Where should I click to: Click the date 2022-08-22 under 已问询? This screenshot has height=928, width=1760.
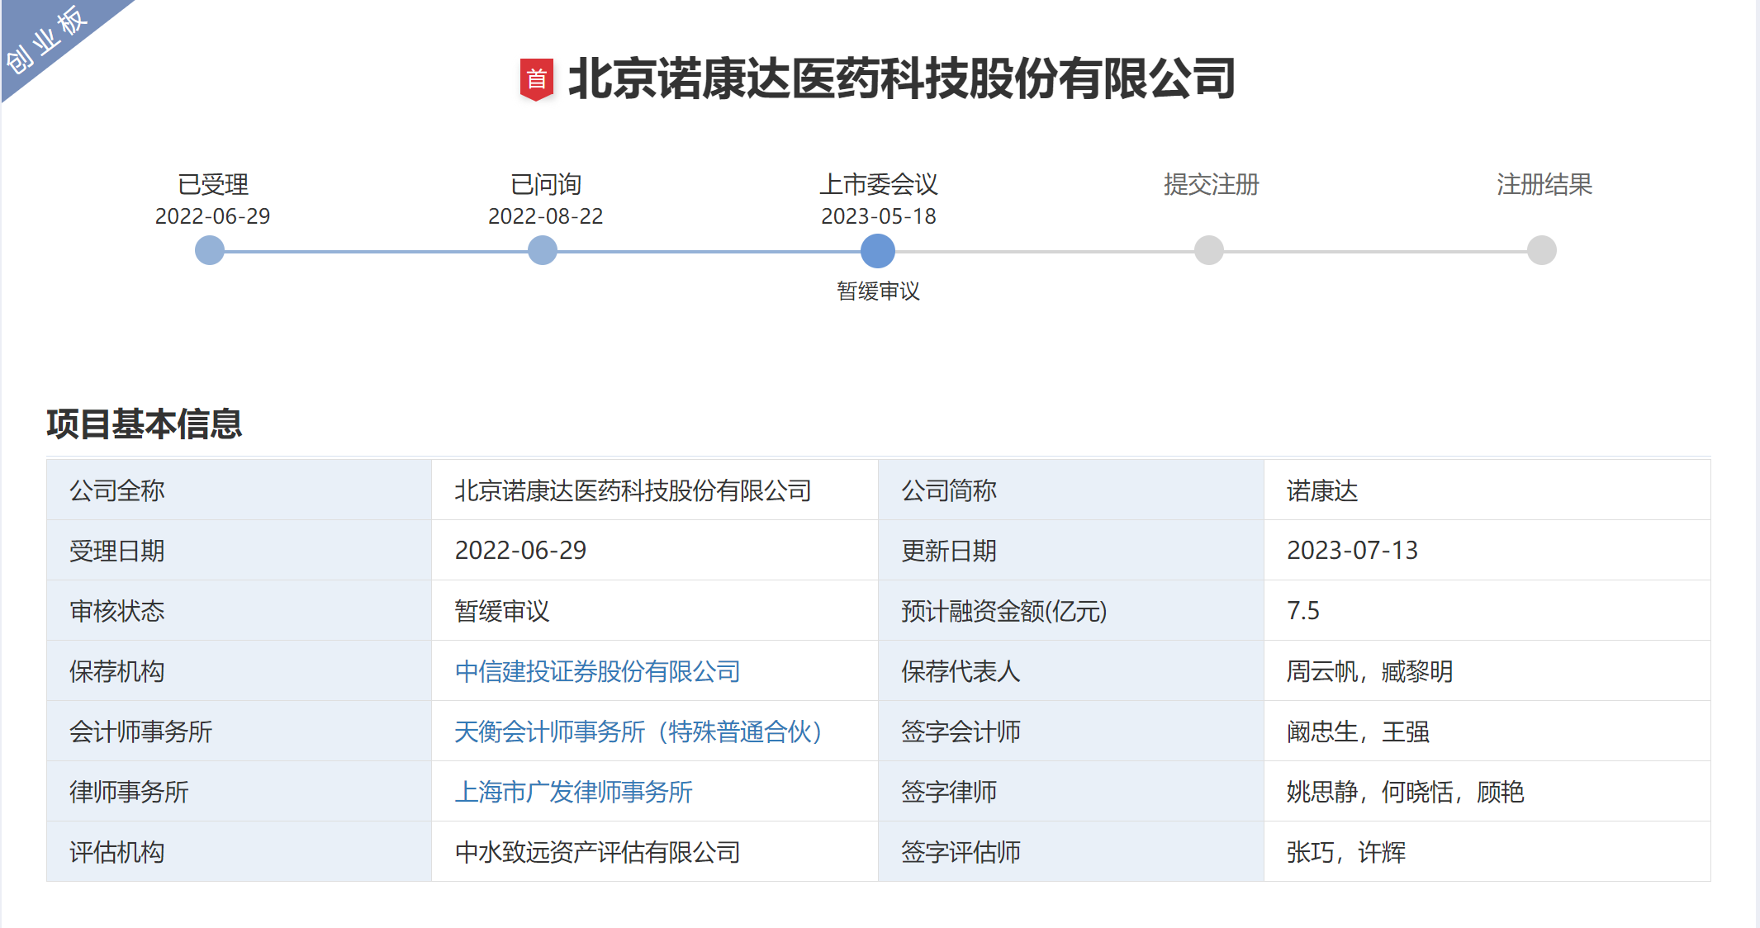[546, 216]
